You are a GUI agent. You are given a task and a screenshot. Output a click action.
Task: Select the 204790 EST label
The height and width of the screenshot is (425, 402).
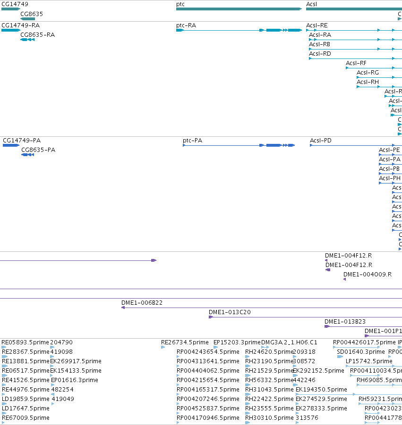point(61,342)
